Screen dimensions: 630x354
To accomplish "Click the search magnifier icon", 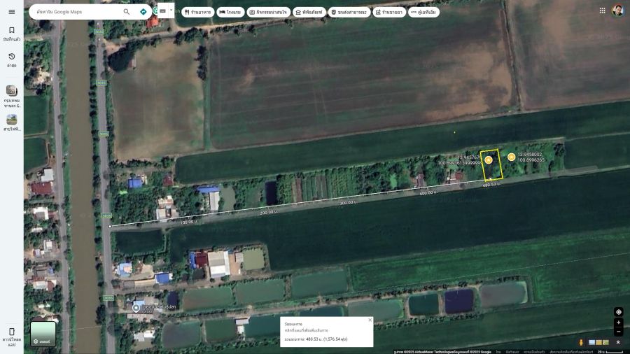I will pos(126,12).
